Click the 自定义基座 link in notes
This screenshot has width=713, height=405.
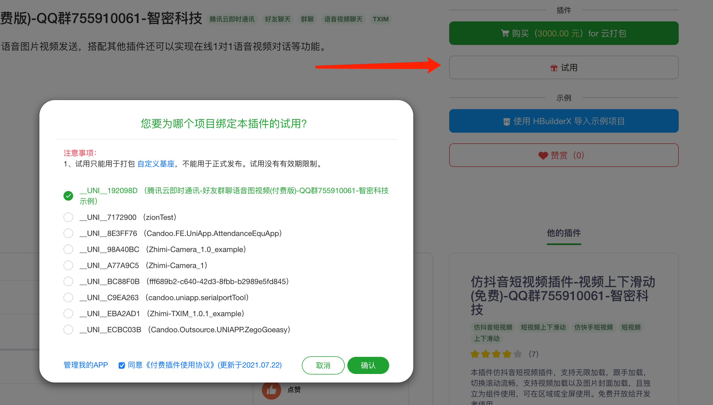pyautogui.click(x=156, y=164)
